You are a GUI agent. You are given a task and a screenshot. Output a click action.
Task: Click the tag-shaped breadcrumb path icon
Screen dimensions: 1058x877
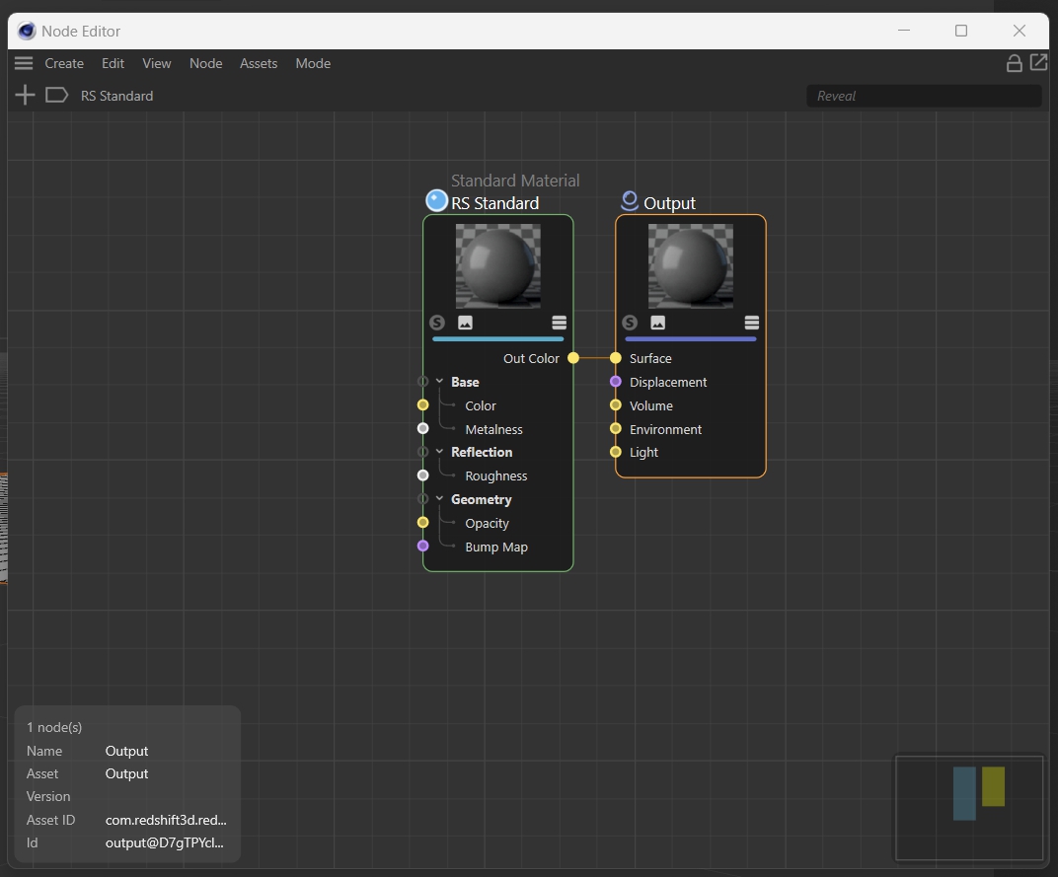click(x=56, y=95)
